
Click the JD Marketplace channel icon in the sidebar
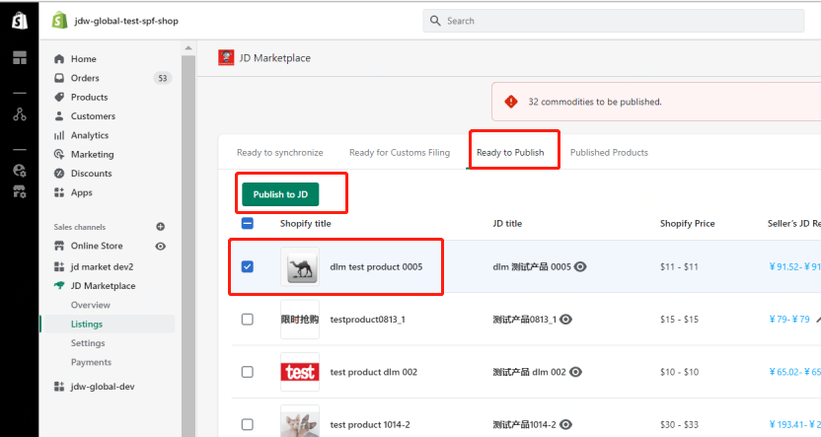59,286
